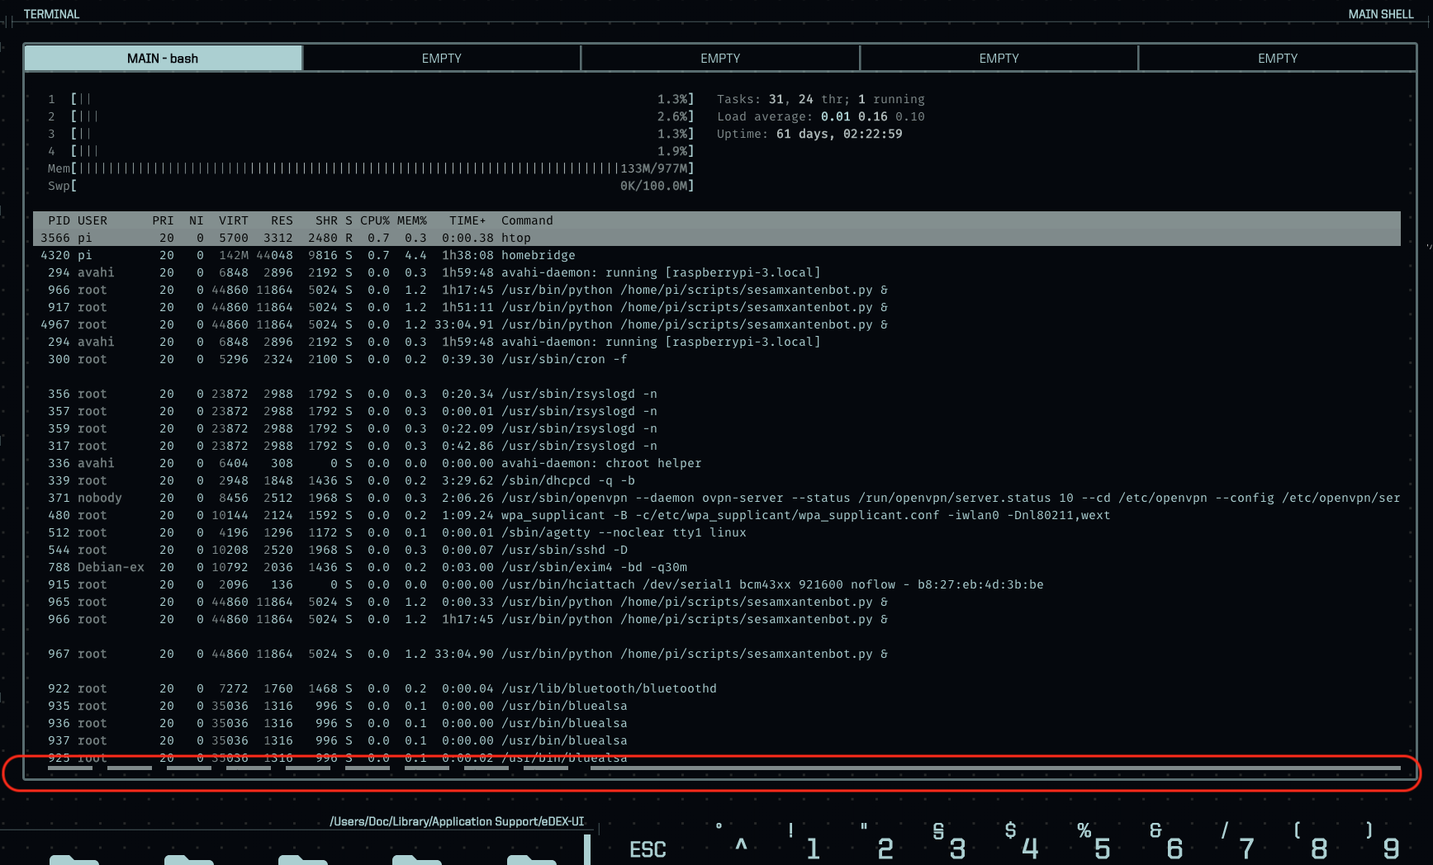
Task: Tap the 7 key with slash symbol
Action: click(1246, 848)
